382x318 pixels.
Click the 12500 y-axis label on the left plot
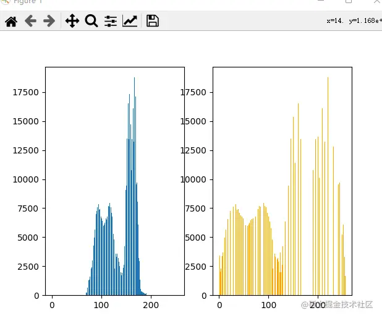[x=25, y=150]
